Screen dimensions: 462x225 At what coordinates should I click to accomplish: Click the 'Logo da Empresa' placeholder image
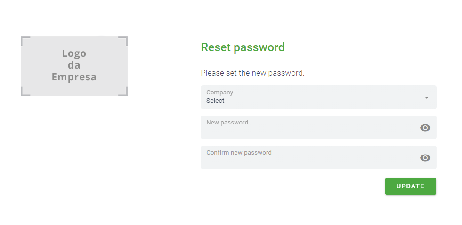[x=74, y=66]
